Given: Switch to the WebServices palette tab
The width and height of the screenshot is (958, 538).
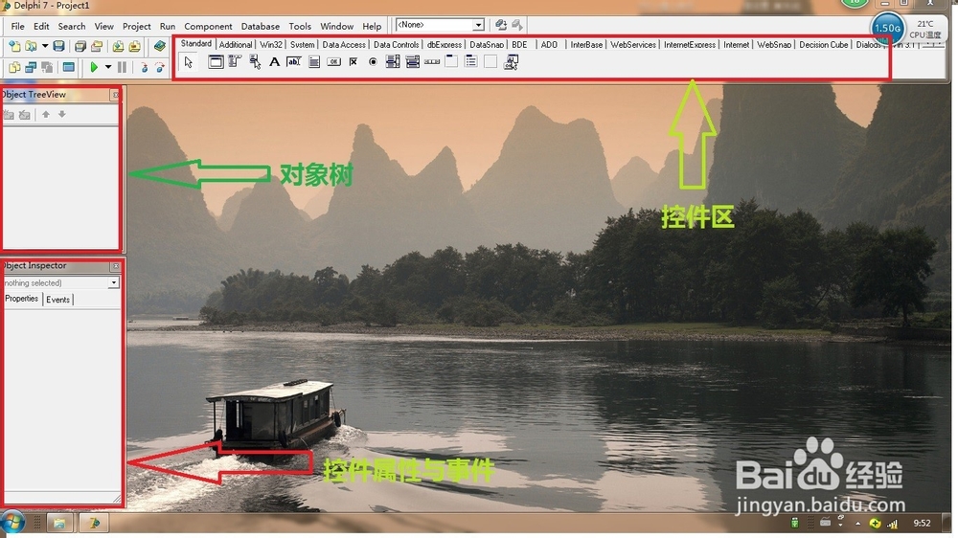Looking at the screenshot, I should (x=633, y=45).
